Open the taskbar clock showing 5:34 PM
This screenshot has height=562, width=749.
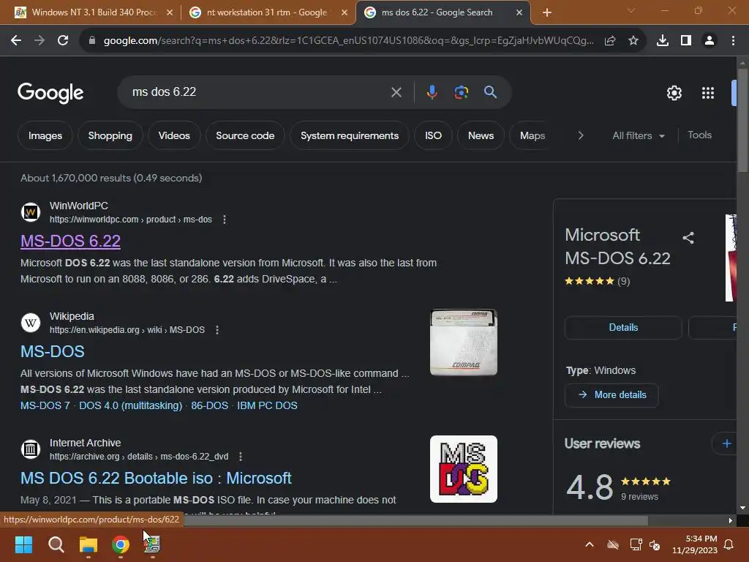(695, 544)
